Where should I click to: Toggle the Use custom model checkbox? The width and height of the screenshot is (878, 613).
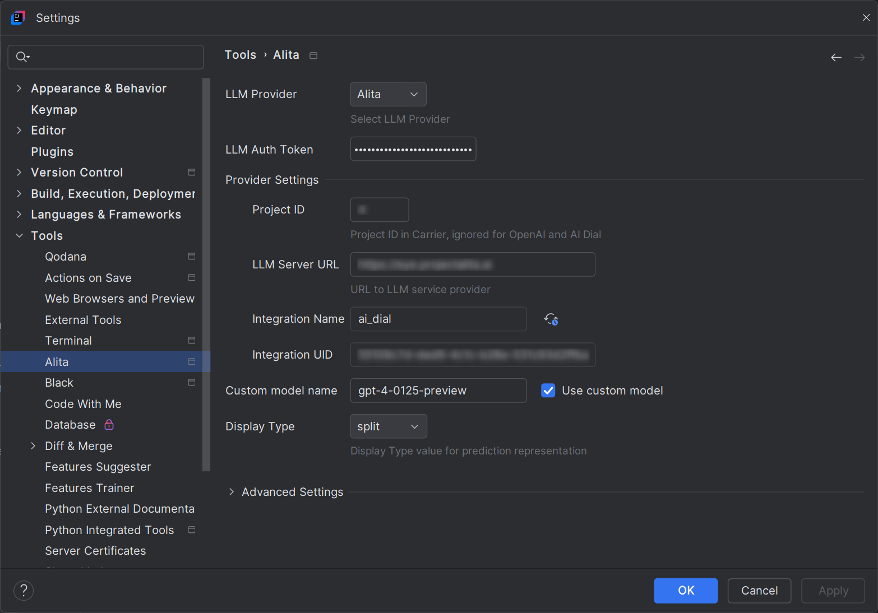coord(548,391)
